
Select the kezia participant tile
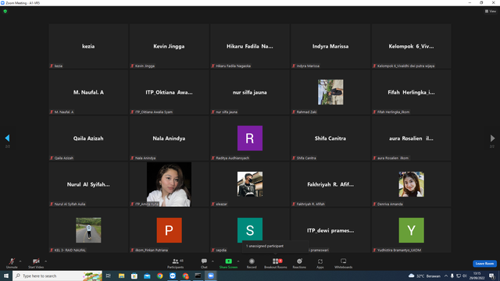(88, 46)
